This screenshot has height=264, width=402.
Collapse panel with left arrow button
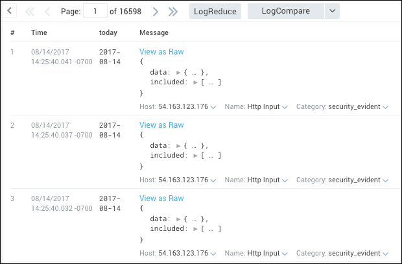9,11
